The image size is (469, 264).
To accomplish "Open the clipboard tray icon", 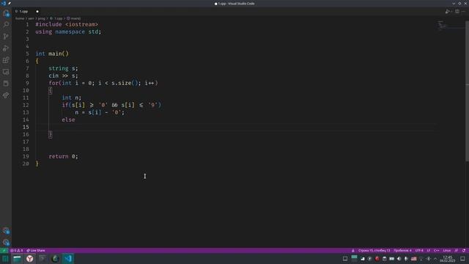I will point(384,259).
